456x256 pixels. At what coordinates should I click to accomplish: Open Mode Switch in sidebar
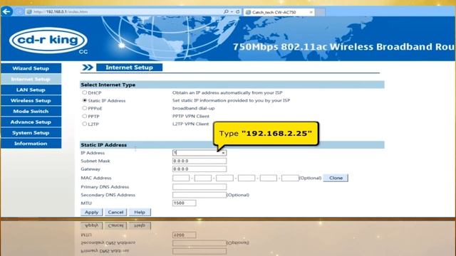(x=31, y=112)
